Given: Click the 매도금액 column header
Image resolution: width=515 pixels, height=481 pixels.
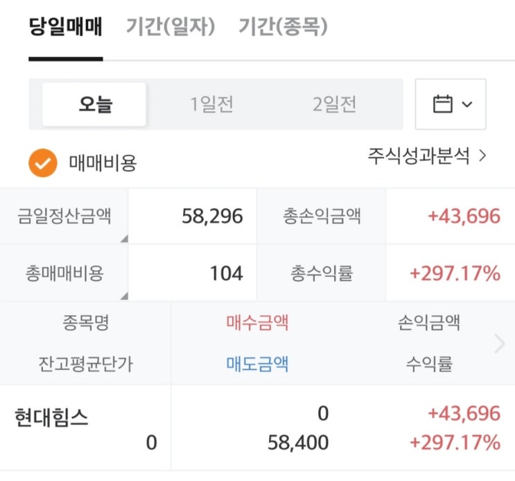Looking at the screenshot, I should pos(257,364).
